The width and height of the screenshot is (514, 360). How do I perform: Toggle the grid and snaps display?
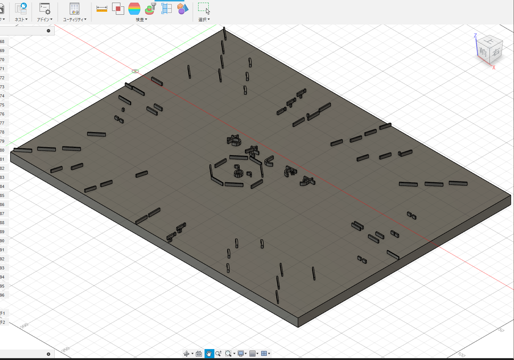pos(252,354)
